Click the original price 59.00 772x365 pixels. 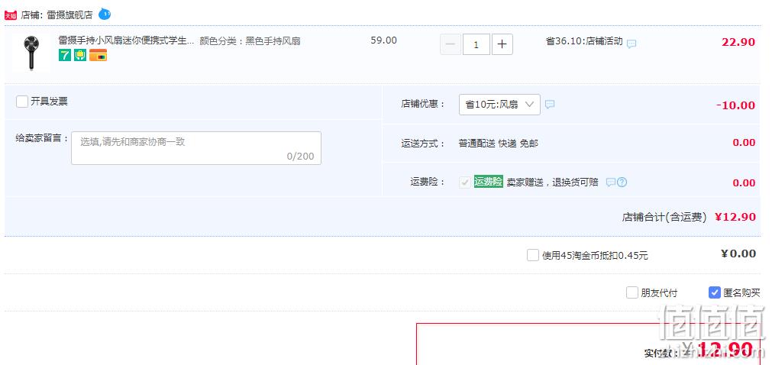coord(383,40)
